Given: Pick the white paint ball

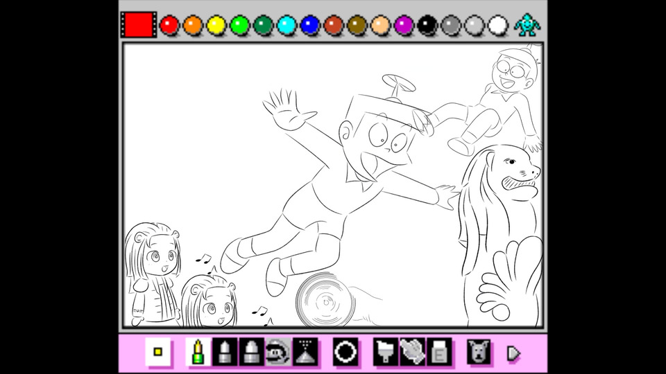Looking at the screenshot, I should [497, 25].
